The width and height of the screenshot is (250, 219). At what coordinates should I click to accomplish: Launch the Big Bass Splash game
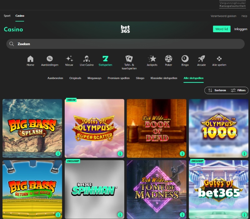coord(32,128)
